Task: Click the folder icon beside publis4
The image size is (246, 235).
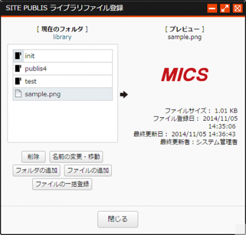Action: click(18, 69)
